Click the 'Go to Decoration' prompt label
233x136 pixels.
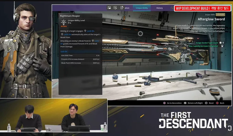[x=174, y=103]
